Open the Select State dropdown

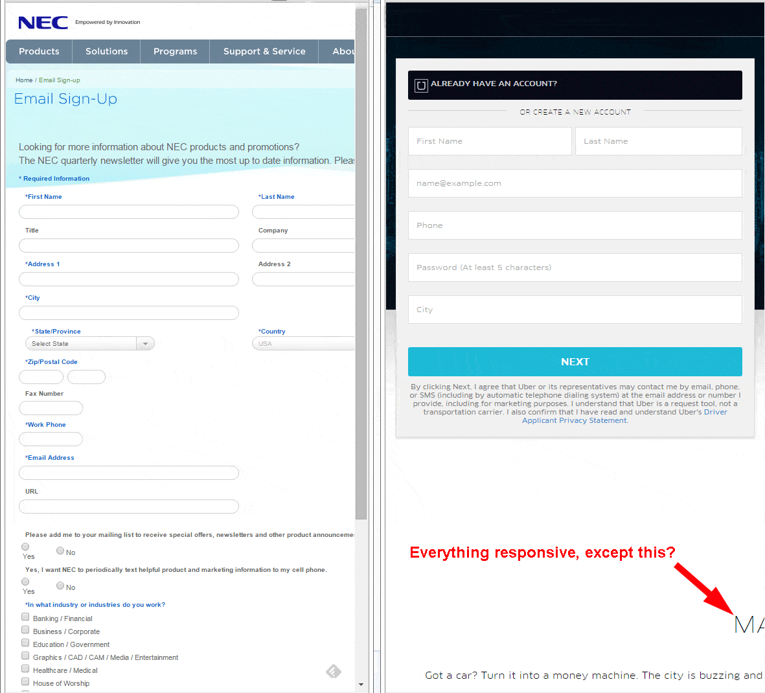click(90, 344)
